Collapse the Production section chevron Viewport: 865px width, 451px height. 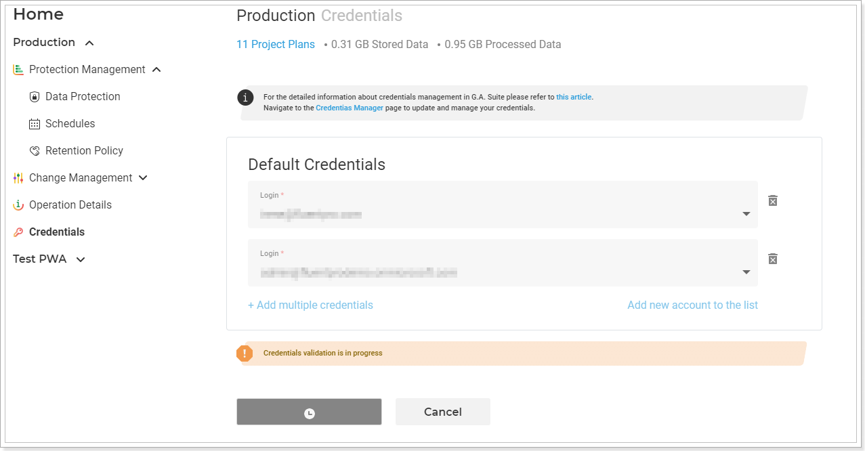89,43
